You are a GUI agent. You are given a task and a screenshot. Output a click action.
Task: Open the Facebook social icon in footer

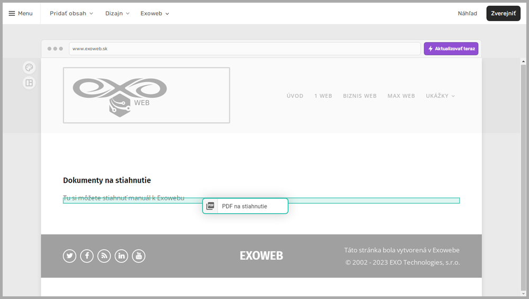(x=87, y=256)
